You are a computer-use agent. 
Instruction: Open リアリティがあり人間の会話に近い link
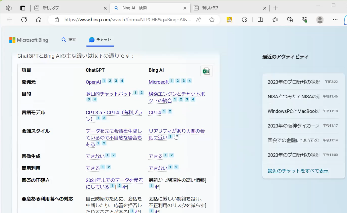click(177, 134)
